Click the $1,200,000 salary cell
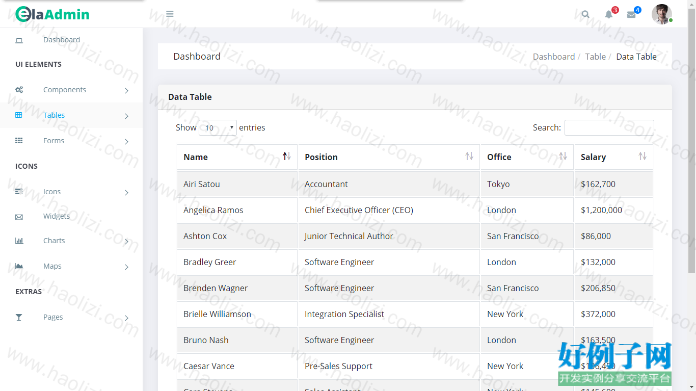This screenshot has height=391, width=696. (x=613, y=210)
